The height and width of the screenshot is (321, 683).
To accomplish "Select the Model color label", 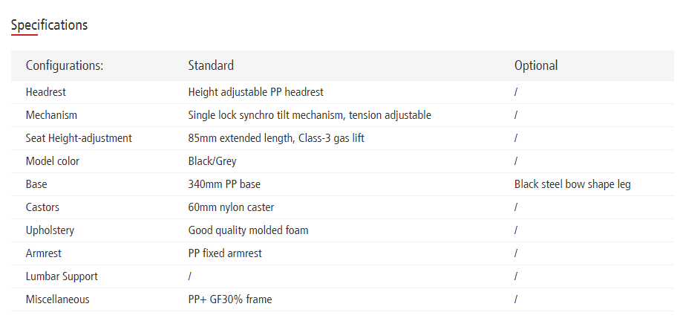I will [x=53, y=161].
